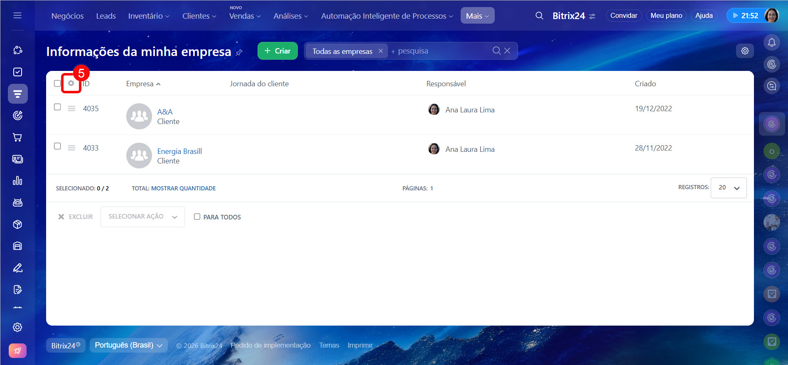Select the checkbox for company 4035
The image size is (788, 365).
click(x=57, y=107)
